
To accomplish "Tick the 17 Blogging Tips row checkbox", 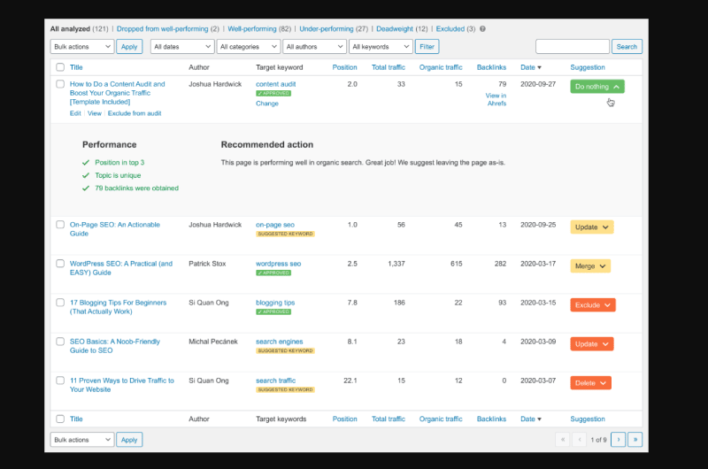I will pyautogui.click(x=60, y=303).
